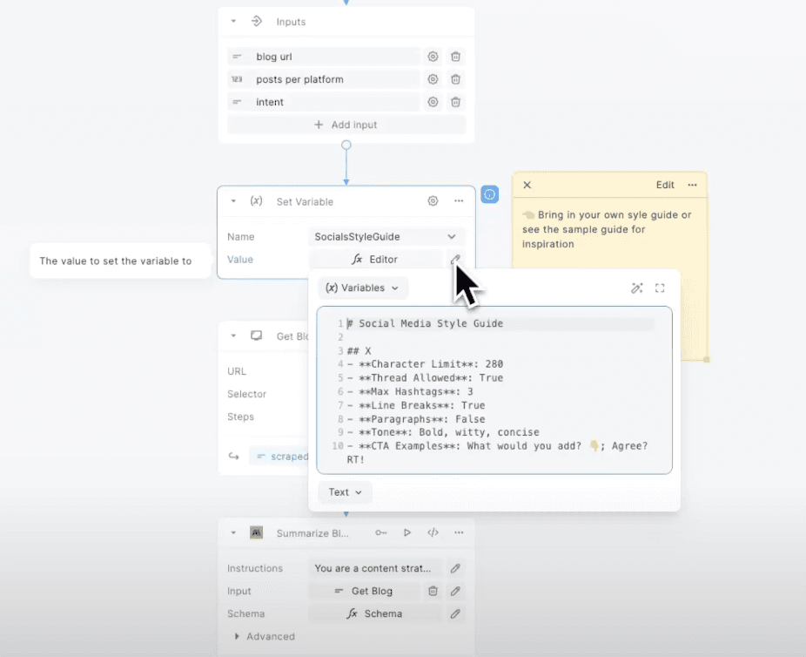
Task: Edit the Schema pencil icon
Action: pyautogui.click(x=455, y=613)
